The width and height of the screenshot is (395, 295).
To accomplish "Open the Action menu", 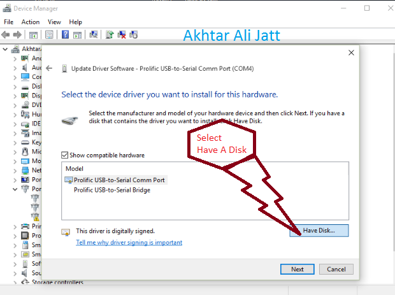I will (31, 22).
